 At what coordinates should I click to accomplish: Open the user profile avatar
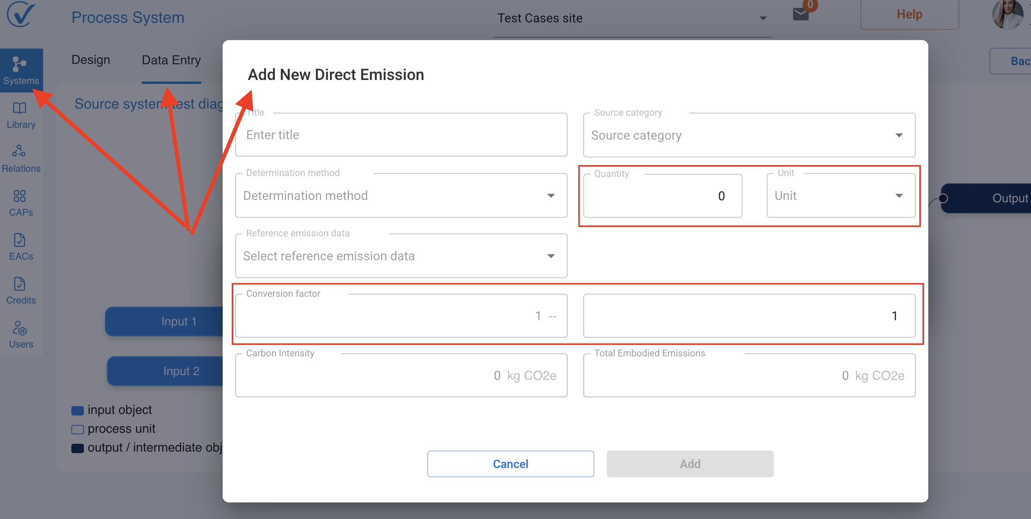[x=1007, y=15]
